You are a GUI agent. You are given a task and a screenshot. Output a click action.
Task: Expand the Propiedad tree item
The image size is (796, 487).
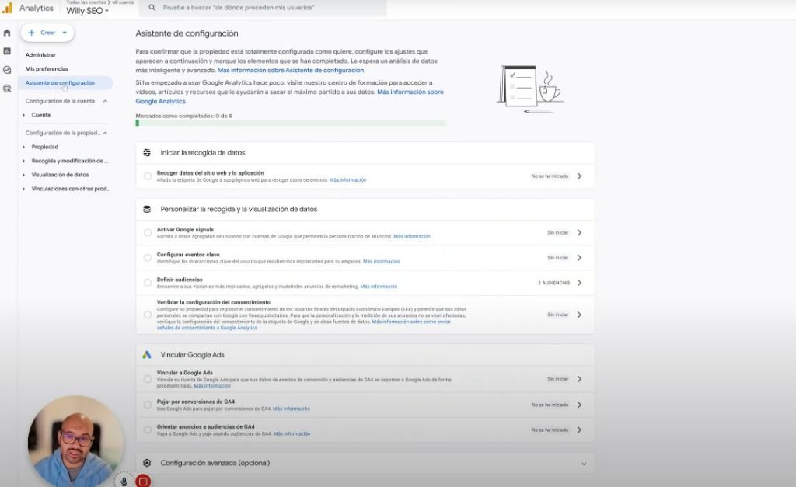tap(24, 147)
